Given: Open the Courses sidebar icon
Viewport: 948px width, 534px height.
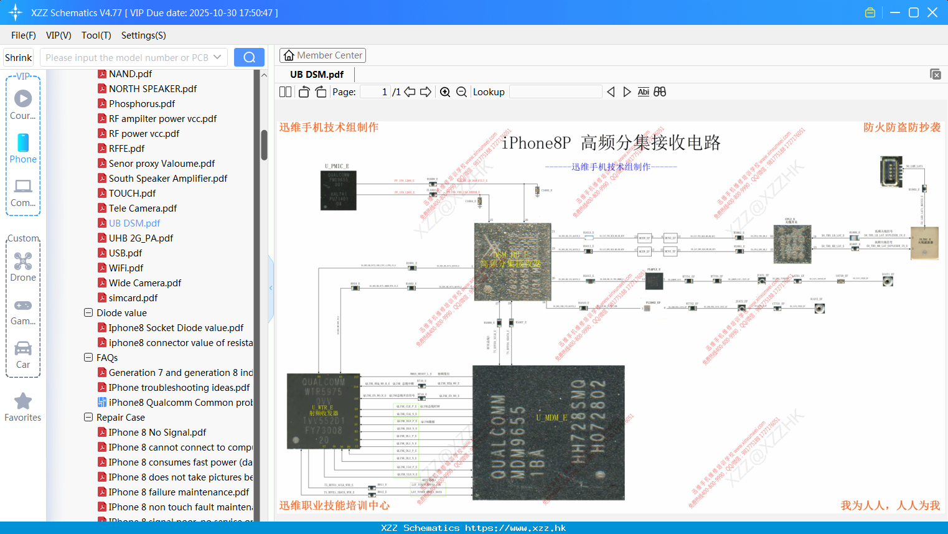Looking at the screenshot, I should (23, 105).
